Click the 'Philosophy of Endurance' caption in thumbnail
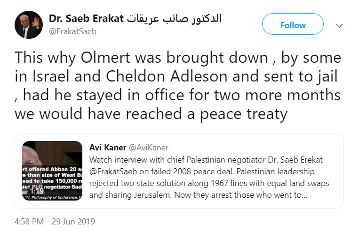The height and width of the screenshot is (231, 359). 52,197
